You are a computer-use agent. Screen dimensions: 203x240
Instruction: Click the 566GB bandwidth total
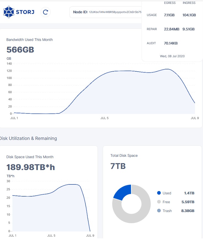coord(20,50)
